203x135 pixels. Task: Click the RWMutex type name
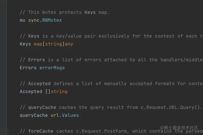[52, 20]
